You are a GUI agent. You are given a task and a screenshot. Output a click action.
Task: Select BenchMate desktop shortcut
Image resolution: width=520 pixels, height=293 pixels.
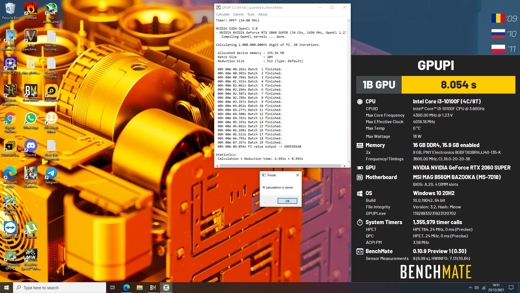pos(31,93)
